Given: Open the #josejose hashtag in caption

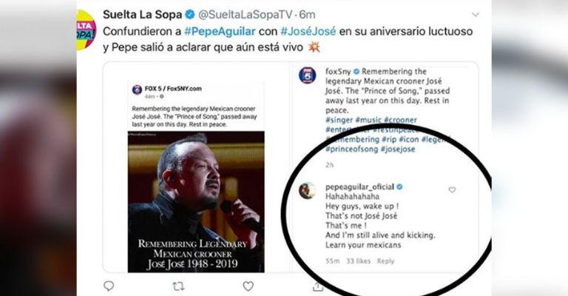Looking at the screenshot, I should [398, 149].
